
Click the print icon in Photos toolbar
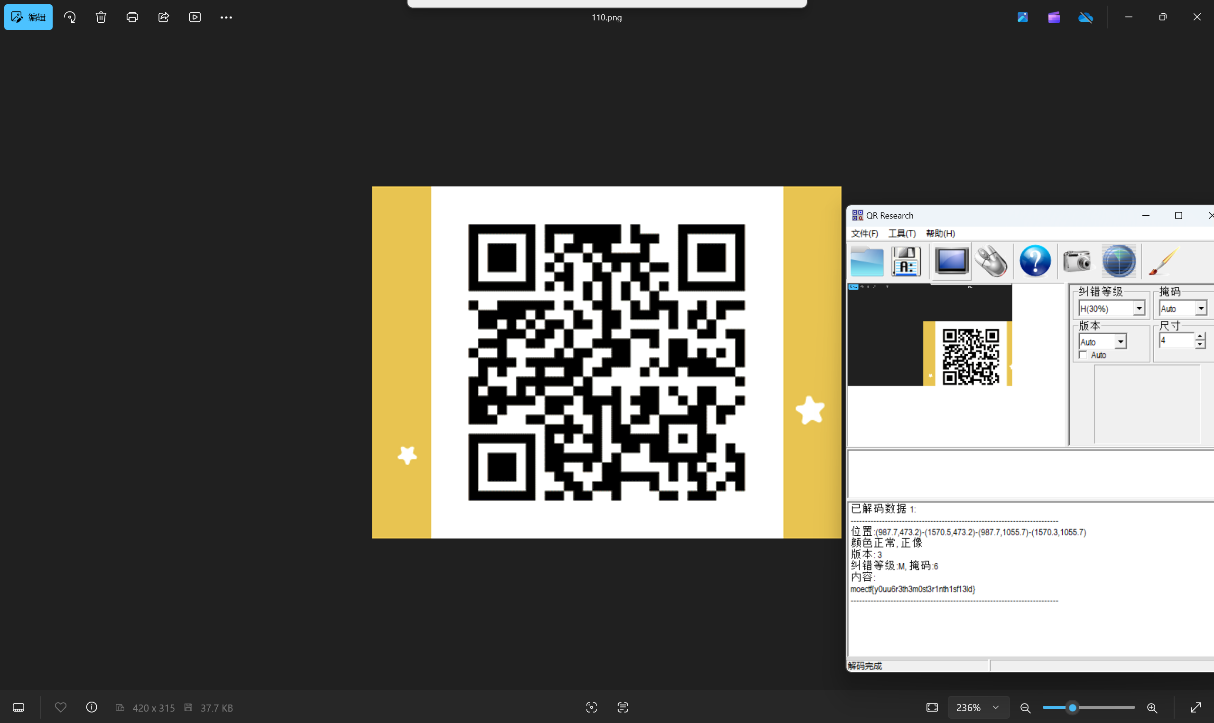pos(132,17)
